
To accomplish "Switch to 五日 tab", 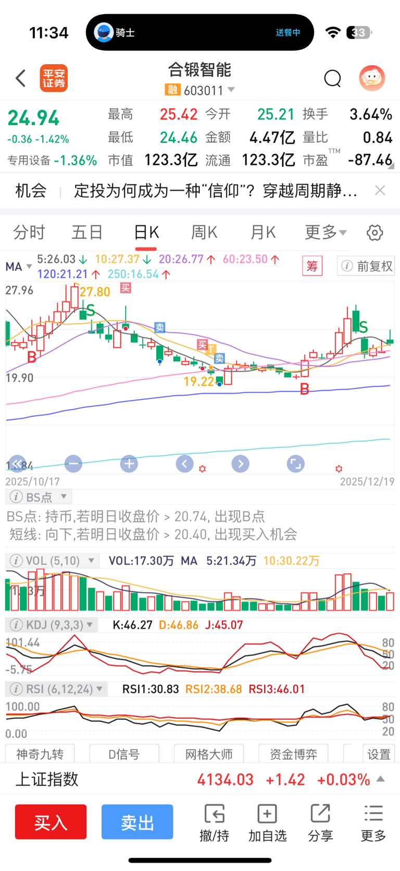I will (x=87, y=232).
